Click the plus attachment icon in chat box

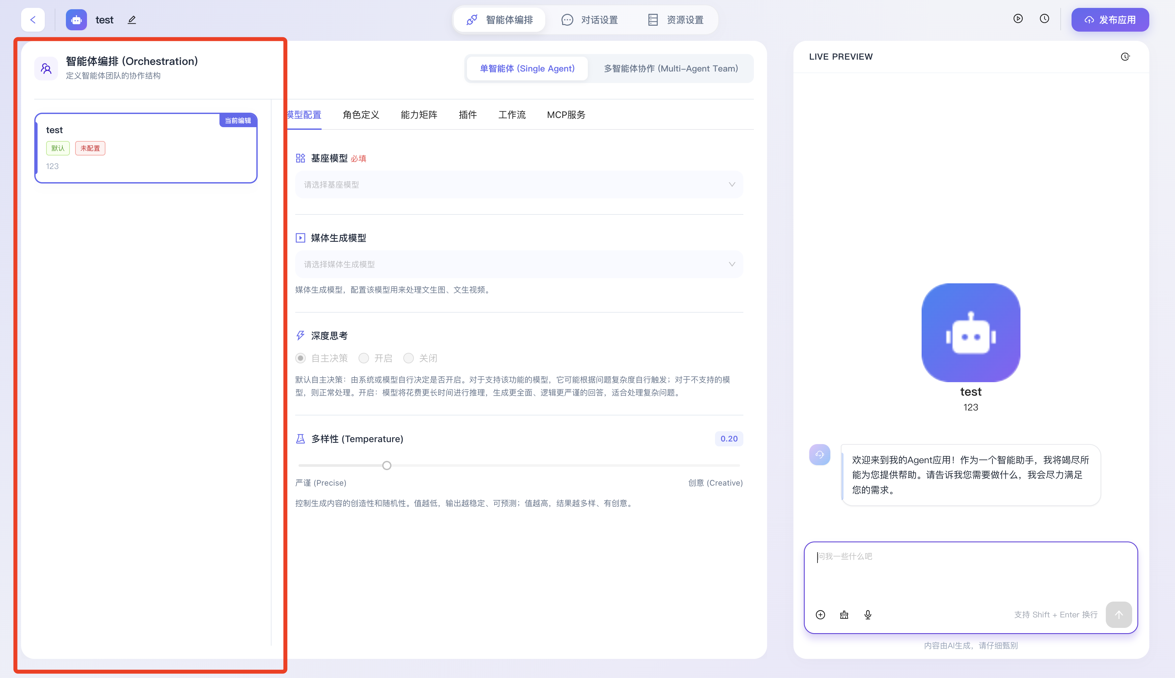pyautogui.click(x=820, y=615)
